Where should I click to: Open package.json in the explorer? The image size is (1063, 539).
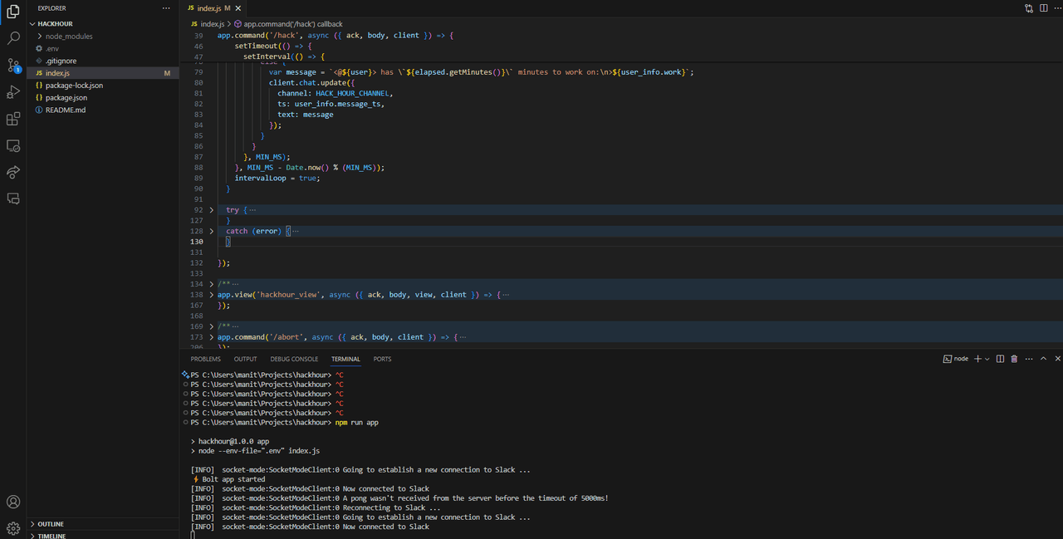(x=66, y=98)
